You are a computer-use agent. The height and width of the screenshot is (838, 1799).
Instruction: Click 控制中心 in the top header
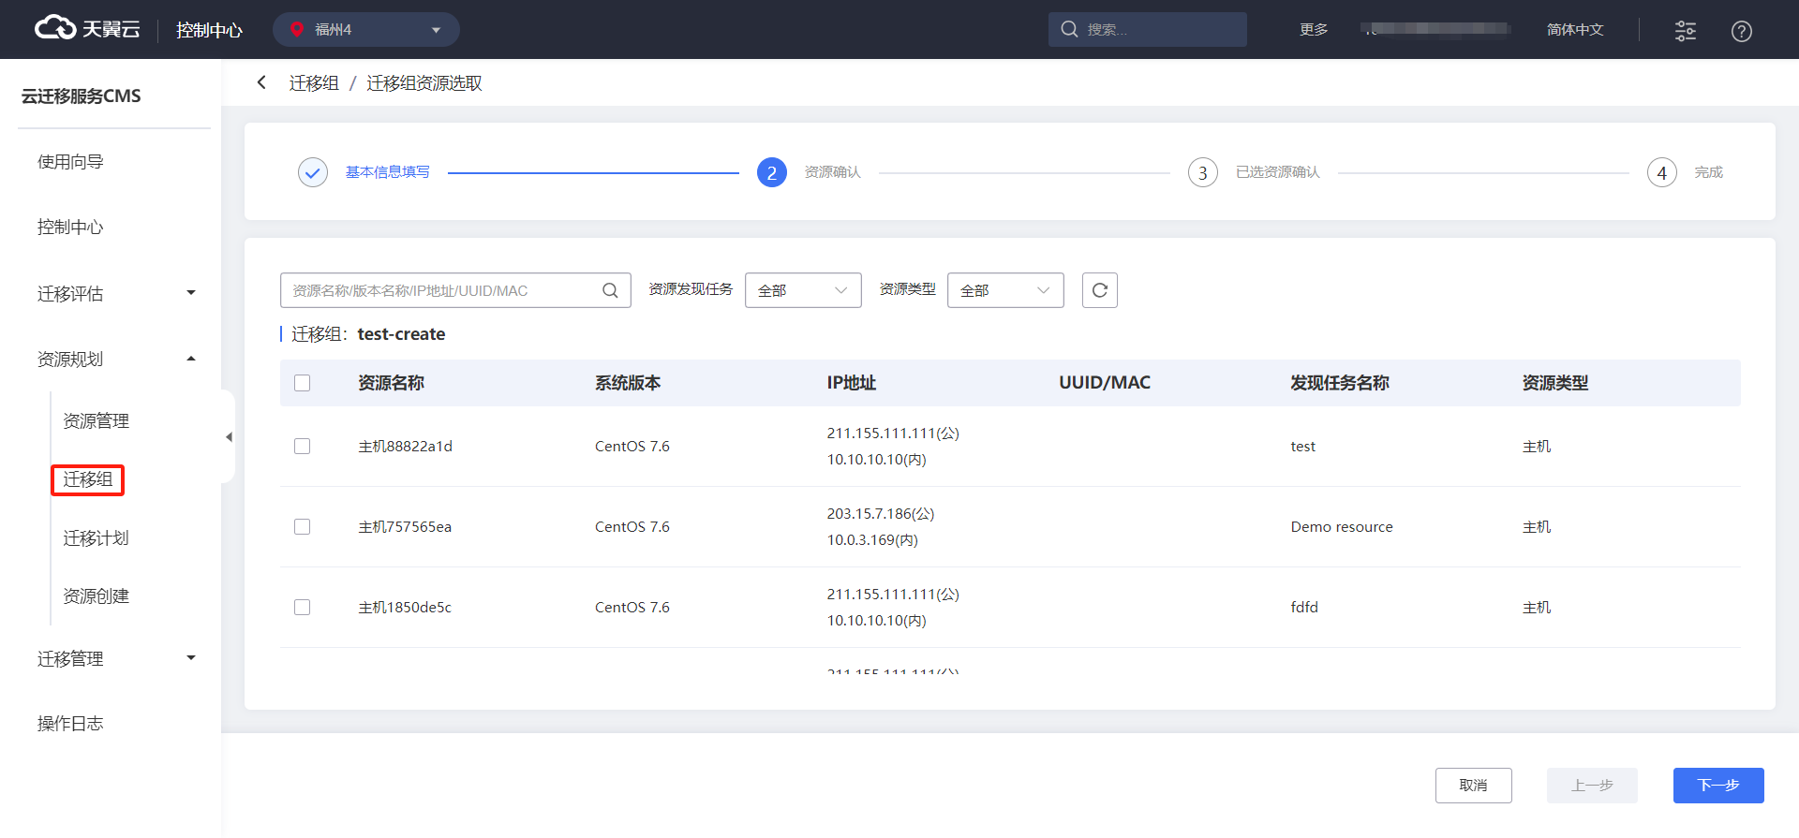click(209, 30)
